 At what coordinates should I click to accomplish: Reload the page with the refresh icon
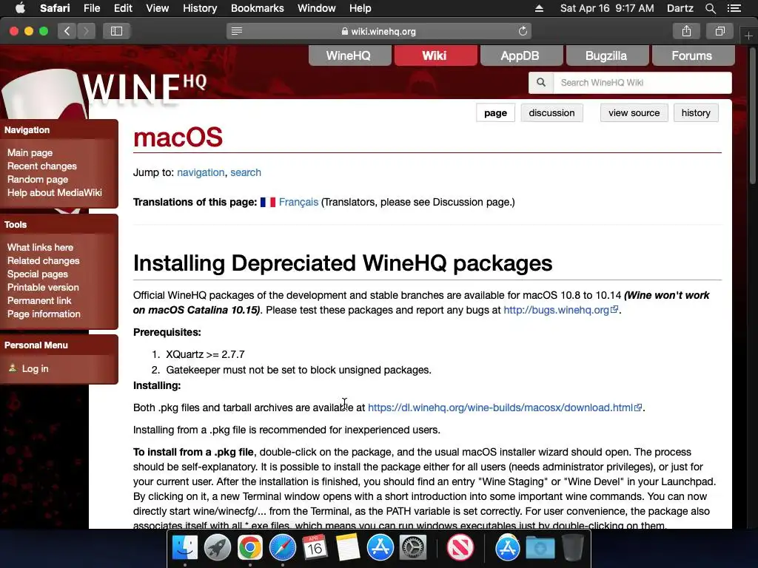pos(523,31)
